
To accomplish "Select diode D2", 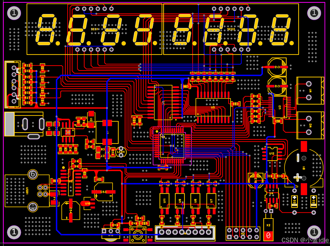I will pyautogui.click(x=294, y=201).
